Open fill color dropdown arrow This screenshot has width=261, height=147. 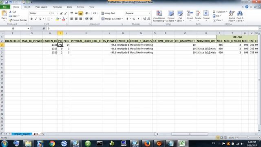(x=60, y=19)
